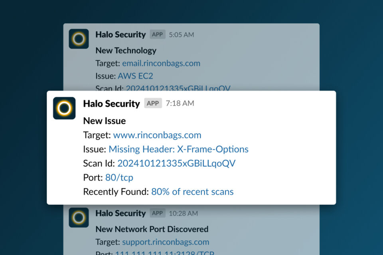The height and width of the screenshot is (255, 383).
Task: Open the 80/tcp port details link
Action: tap(119, 177)
